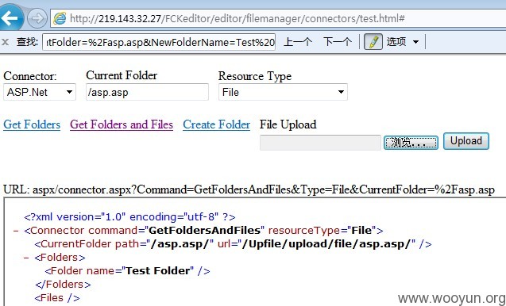The image size is (506, 306).
Task: Click the find text box
Action: pos(159,42)
